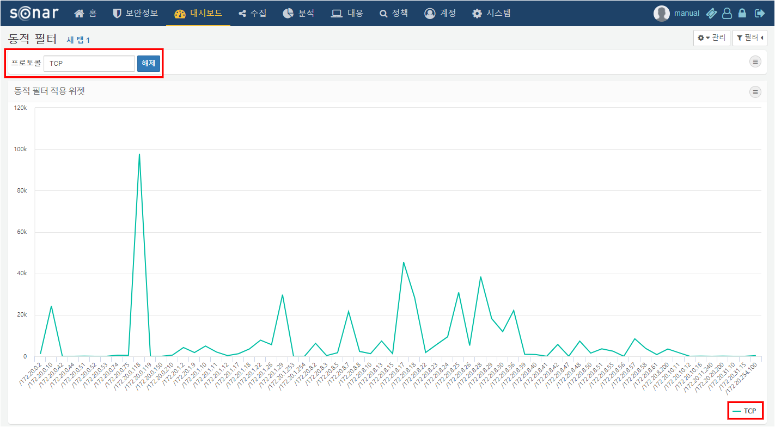
Task: Click the ticket icon next to manual
Action: [x=711, y=13]
